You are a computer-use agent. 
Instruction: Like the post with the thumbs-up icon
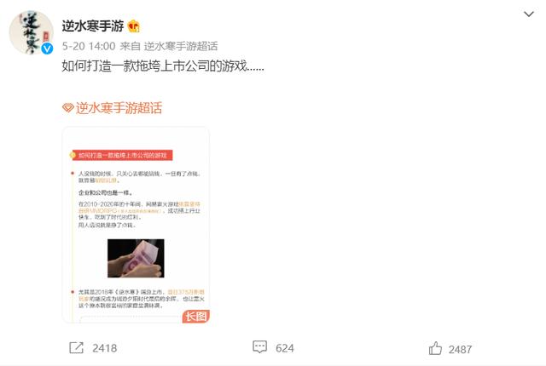click(435, 348)
